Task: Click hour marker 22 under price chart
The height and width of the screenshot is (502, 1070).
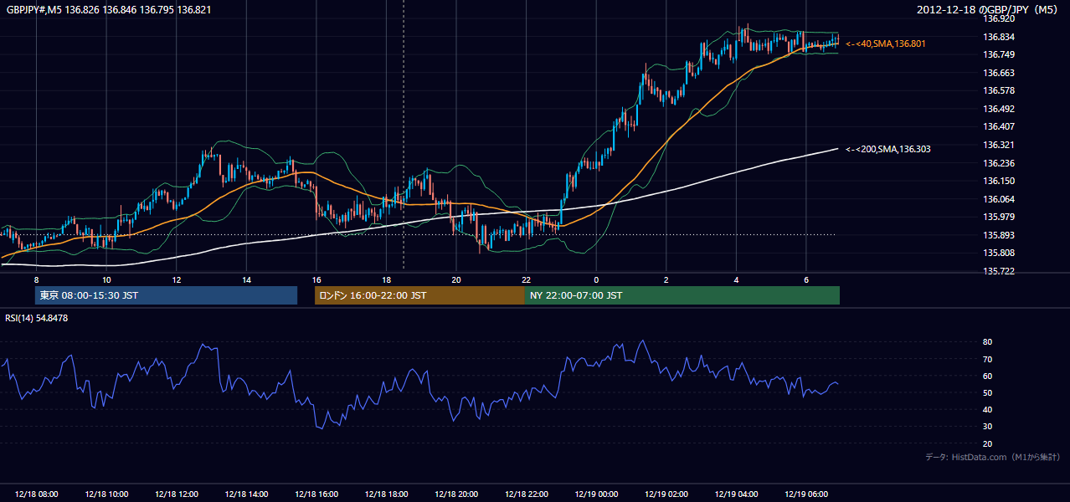Action: tap(526, 279)
